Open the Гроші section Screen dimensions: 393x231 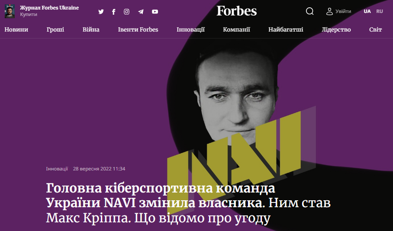coord(55,29)
